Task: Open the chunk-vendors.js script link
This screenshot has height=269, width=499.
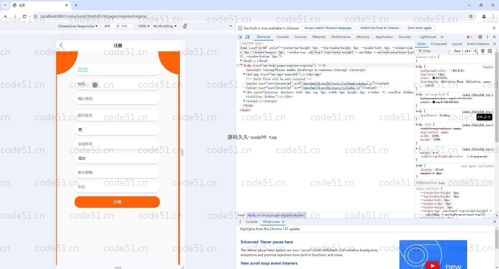Action: pos(337,83)
